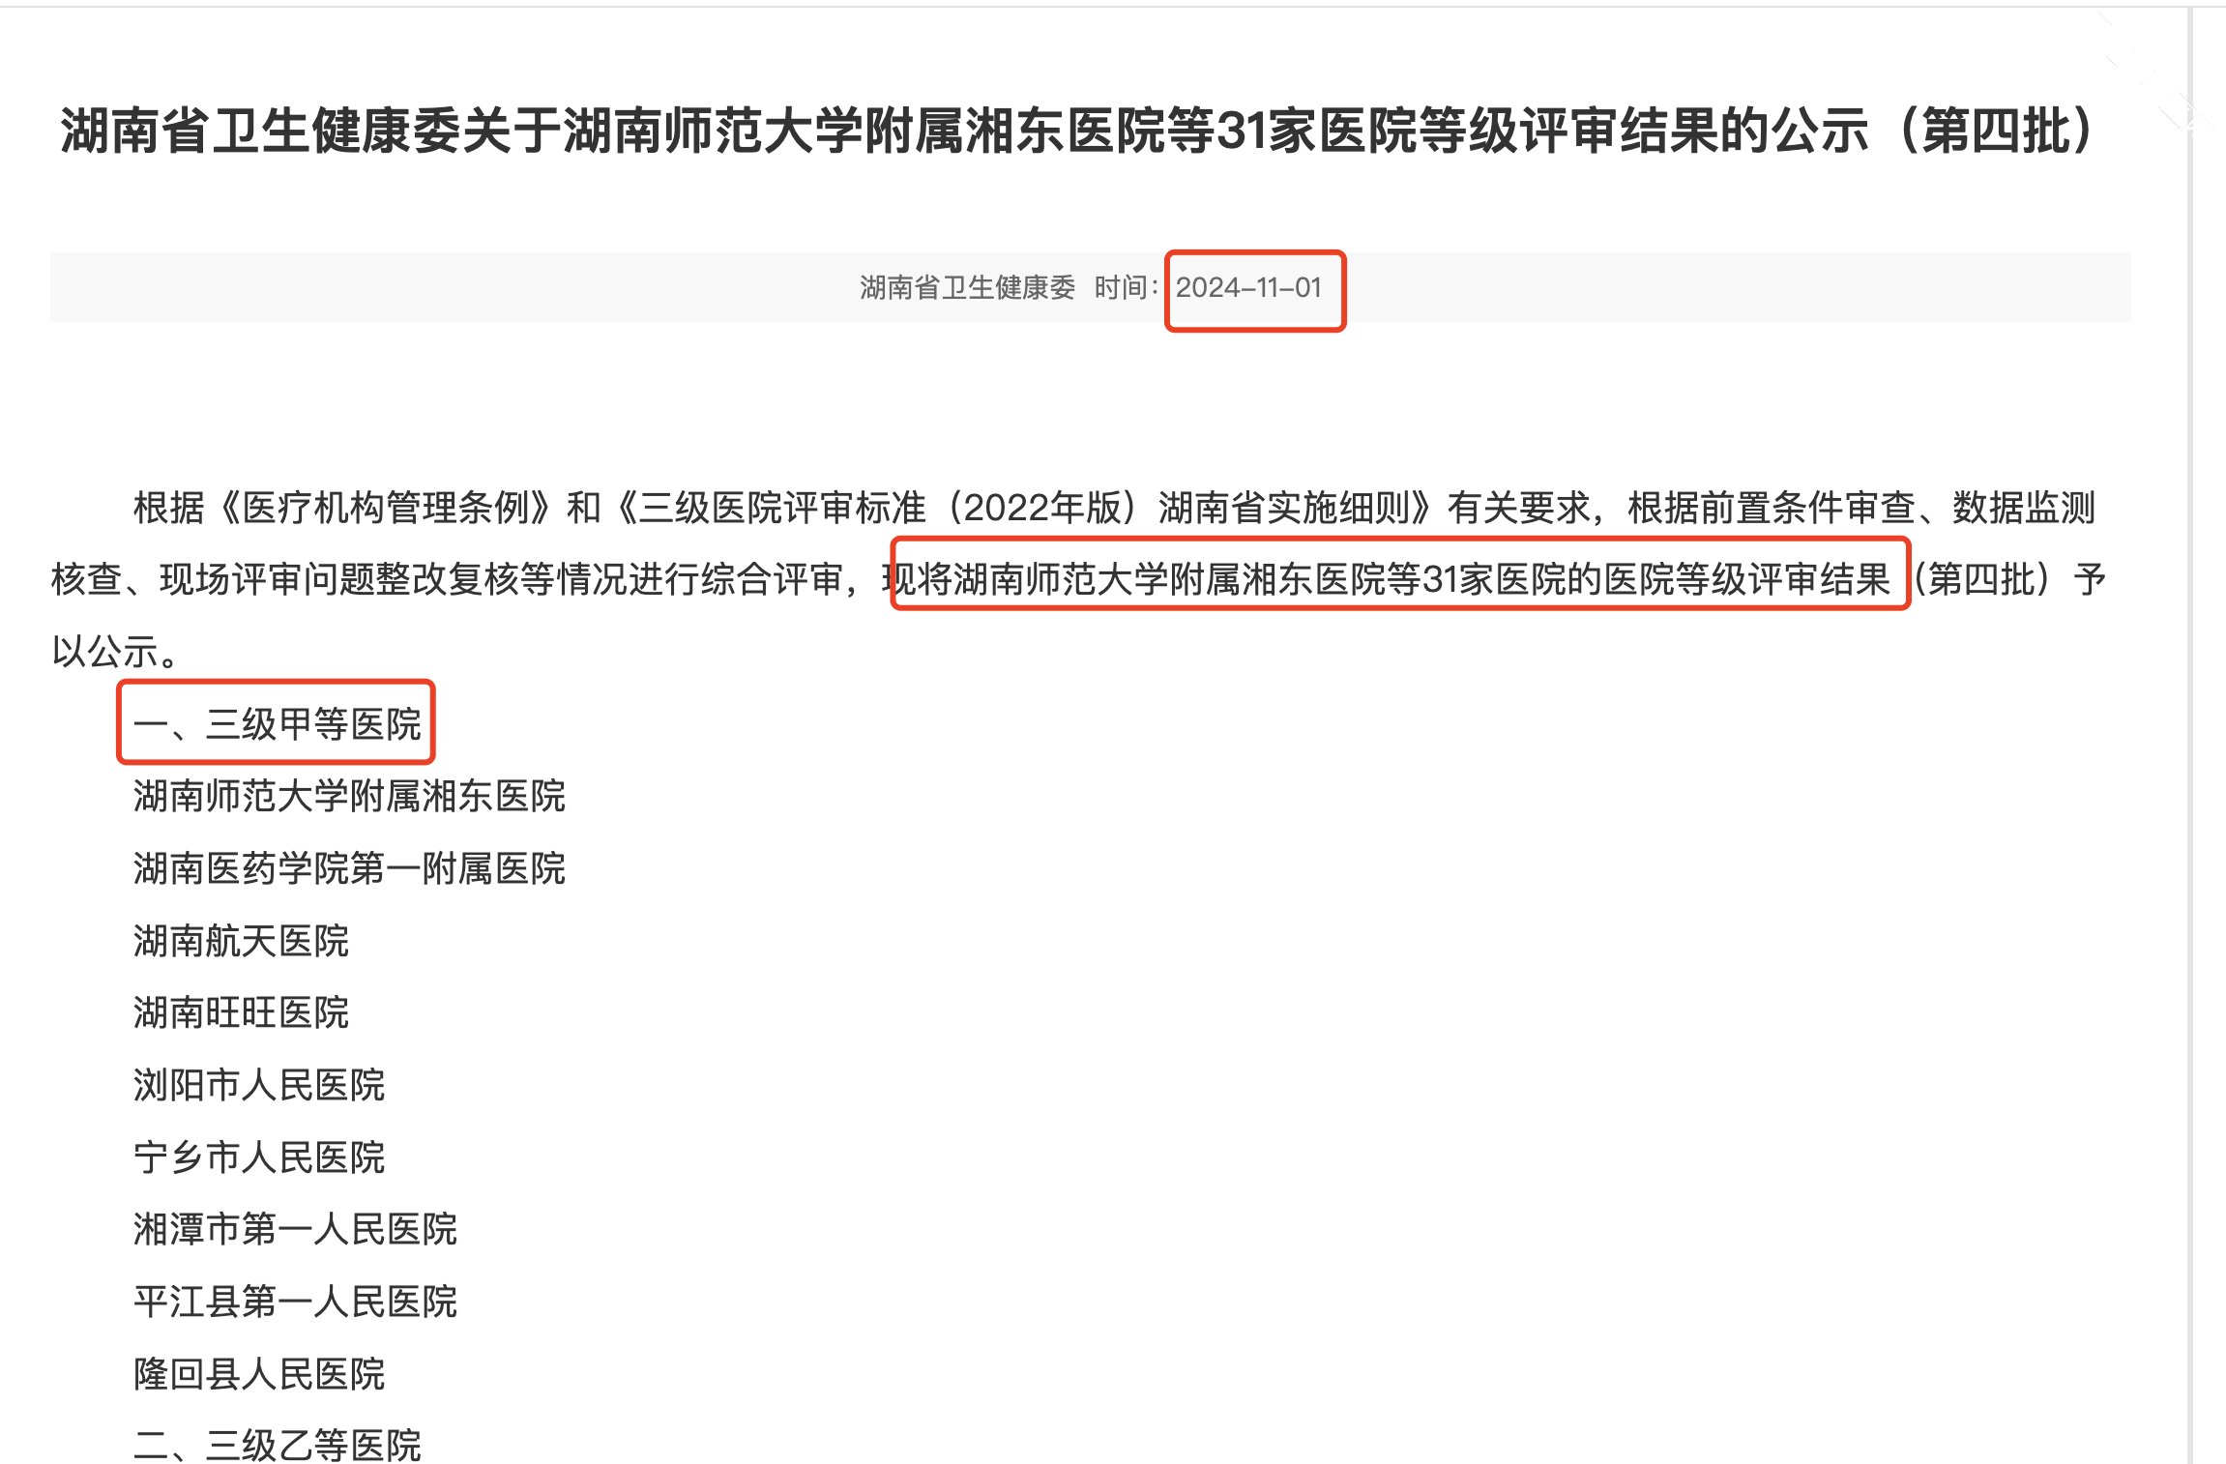Click 湖南医药学院第一附属医院 entry
The image size is (2226, 1464).
[349, 868]
